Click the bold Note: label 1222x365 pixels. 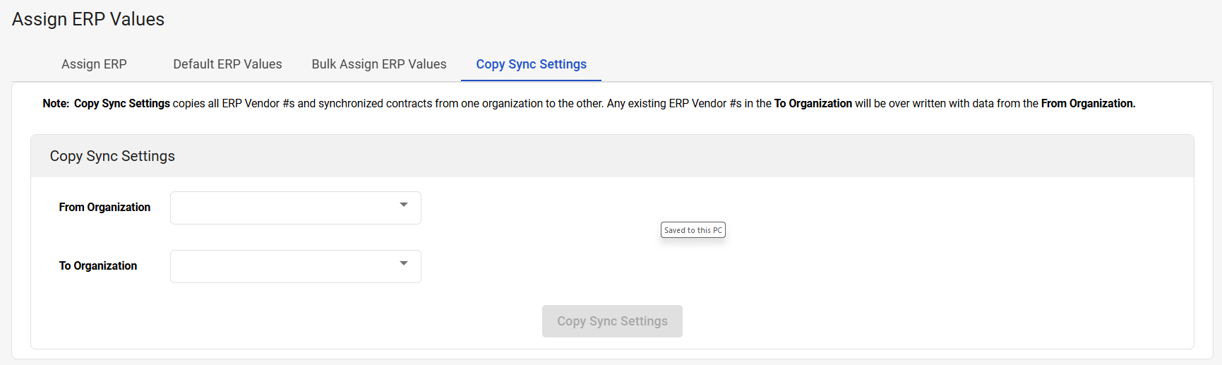point(56,103)
